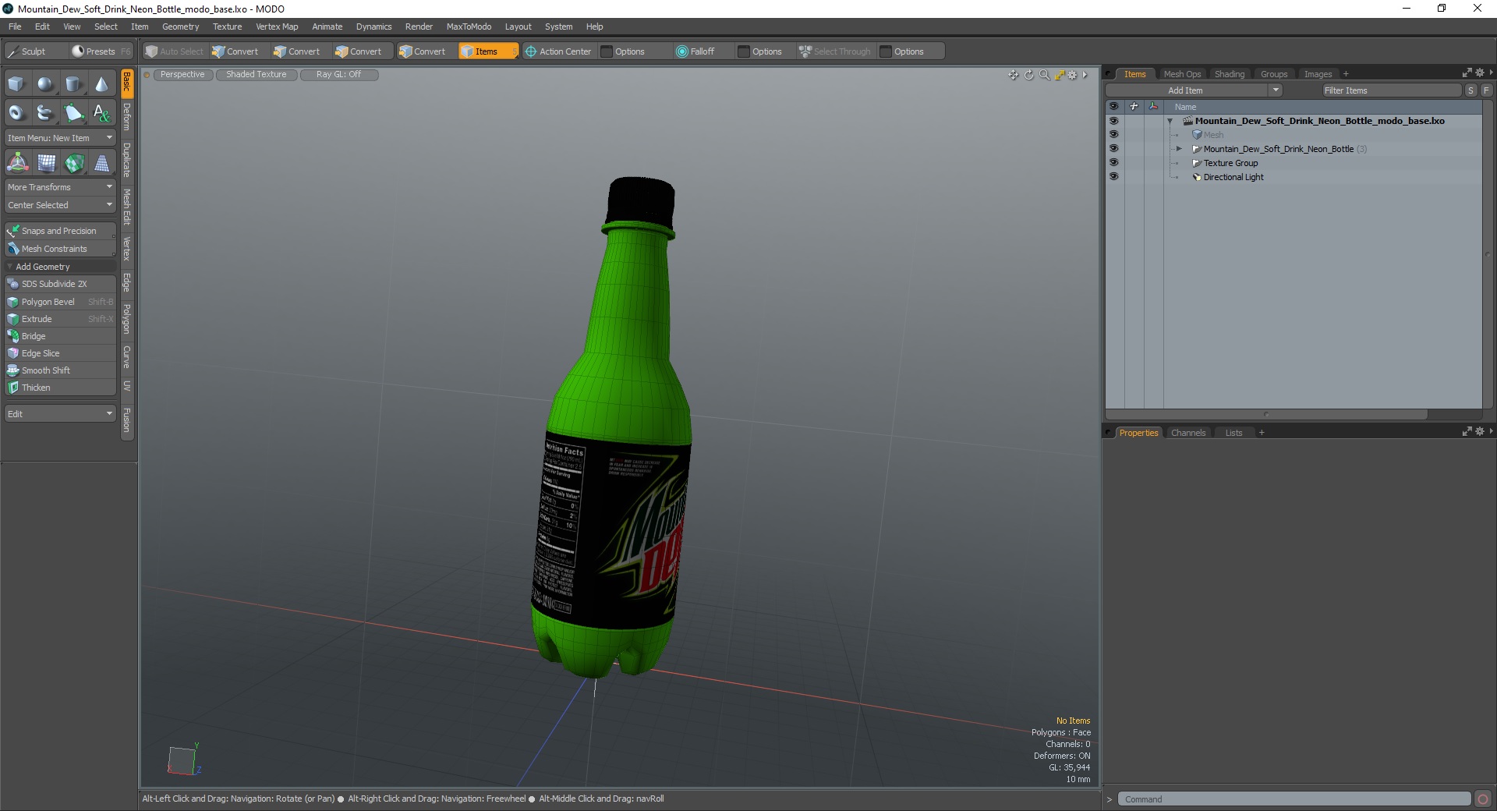Collapse the scene root tree item
Viewport: 1497px width, 811px height.
coord(1170,122)
